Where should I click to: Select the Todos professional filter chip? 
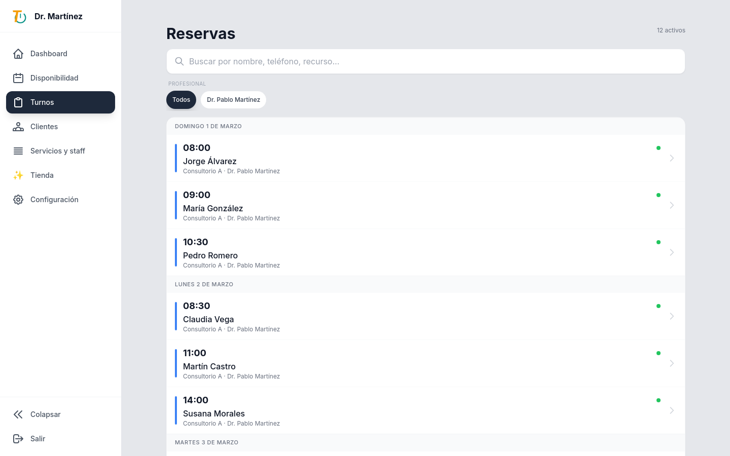pos(181,100)
